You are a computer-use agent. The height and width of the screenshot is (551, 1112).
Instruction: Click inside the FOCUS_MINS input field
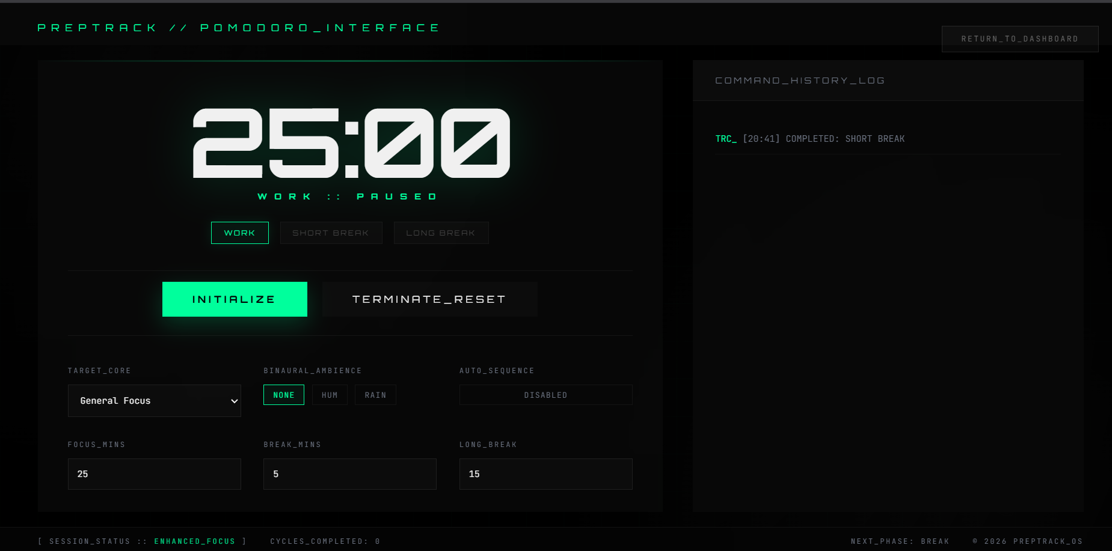[154, 474]
